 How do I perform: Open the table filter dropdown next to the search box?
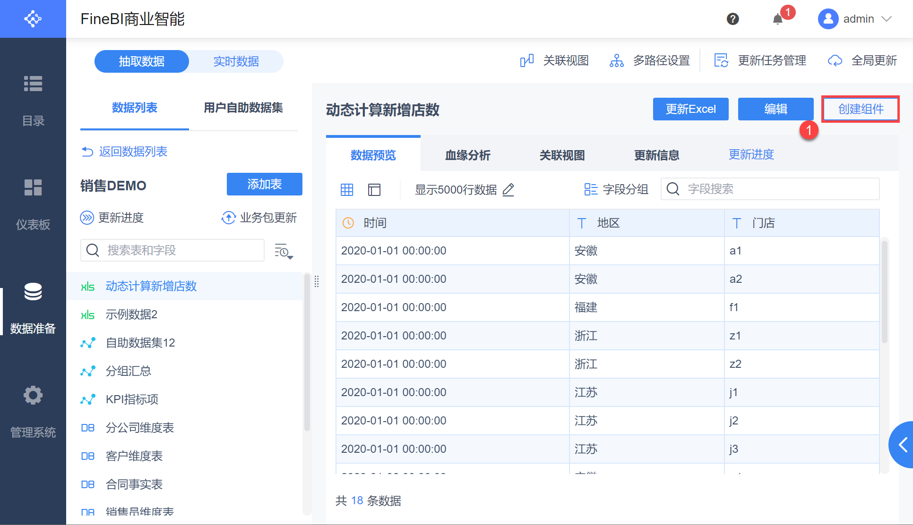click(x=284, y=251)
